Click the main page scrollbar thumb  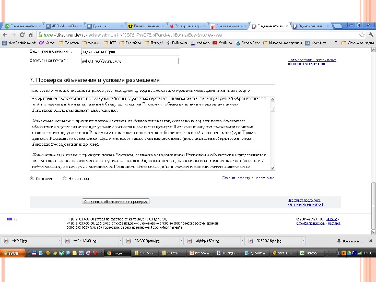(373, 206)
